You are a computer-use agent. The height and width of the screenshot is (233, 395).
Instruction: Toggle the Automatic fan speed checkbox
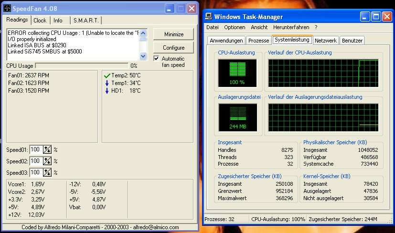156,58
